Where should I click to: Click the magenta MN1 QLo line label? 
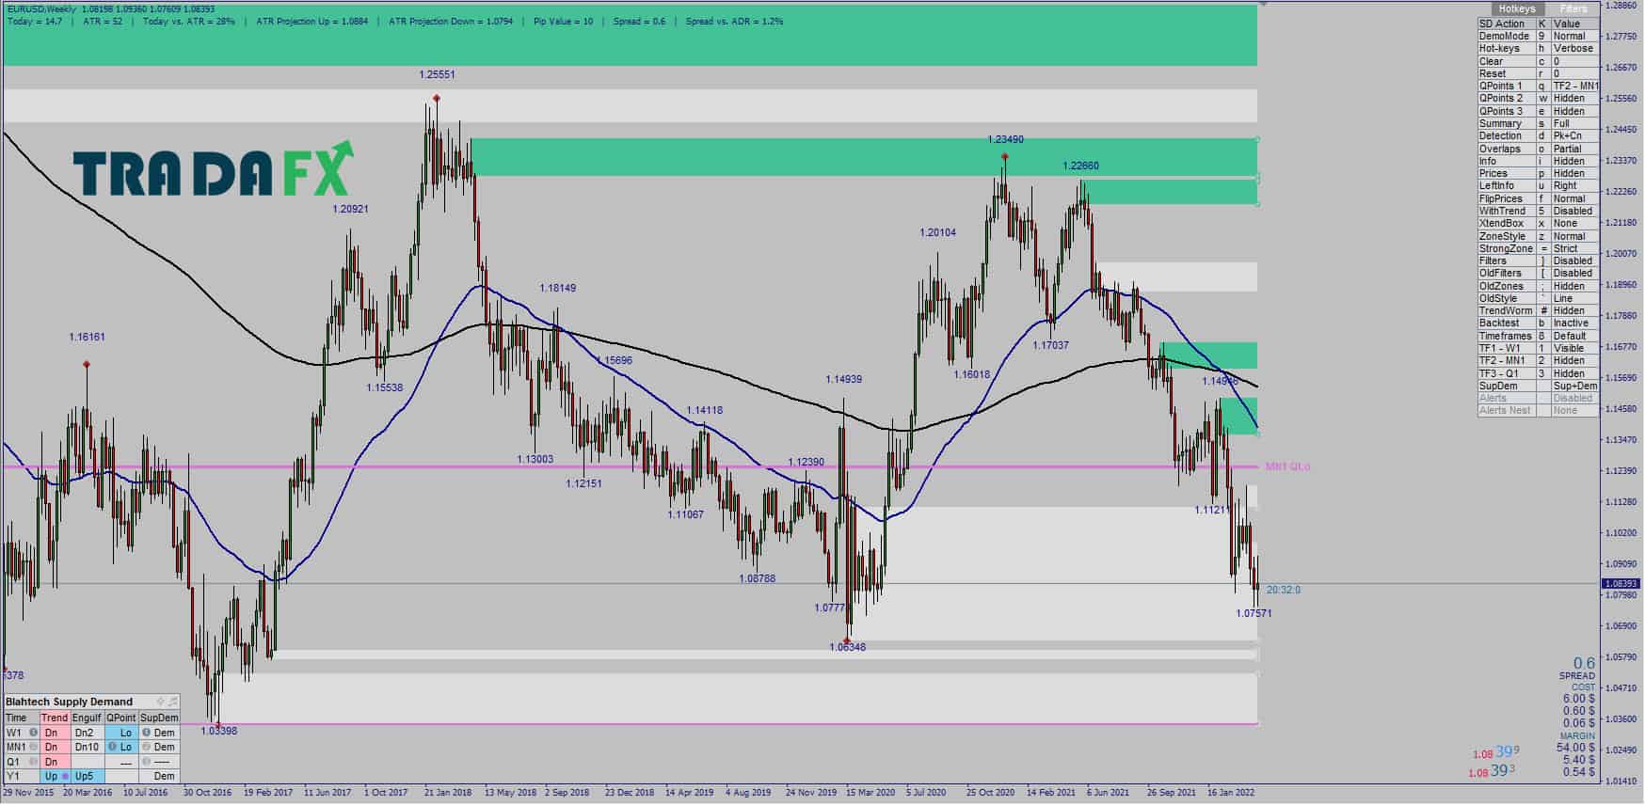[1287, 467]
